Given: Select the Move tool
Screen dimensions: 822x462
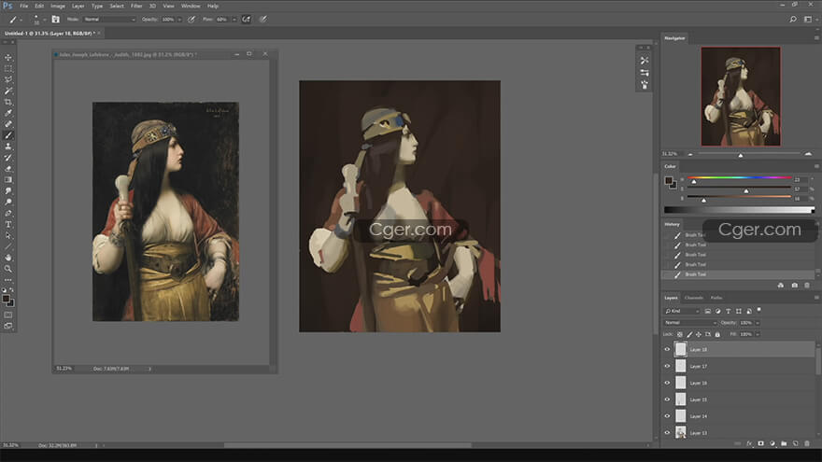Looking at the screenshot, I should (7, 58).
